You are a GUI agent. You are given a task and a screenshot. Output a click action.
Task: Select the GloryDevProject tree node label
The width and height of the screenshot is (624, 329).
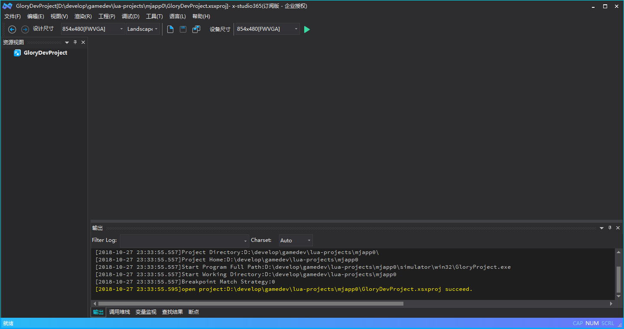point(45,53)
